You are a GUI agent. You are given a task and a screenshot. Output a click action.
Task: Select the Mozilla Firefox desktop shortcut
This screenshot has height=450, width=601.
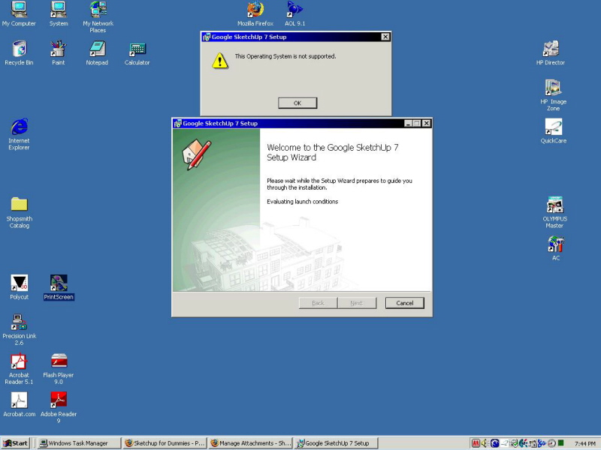(x=255, y=13)
